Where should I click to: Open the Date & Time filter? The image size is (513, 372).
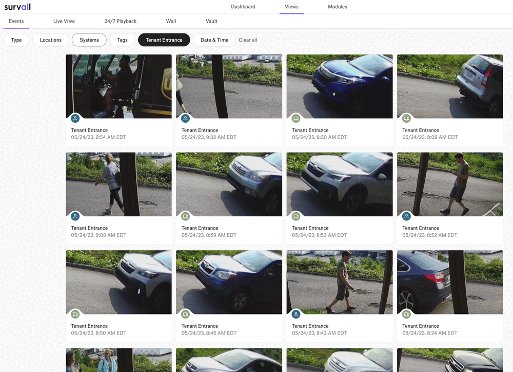[214, 40]
